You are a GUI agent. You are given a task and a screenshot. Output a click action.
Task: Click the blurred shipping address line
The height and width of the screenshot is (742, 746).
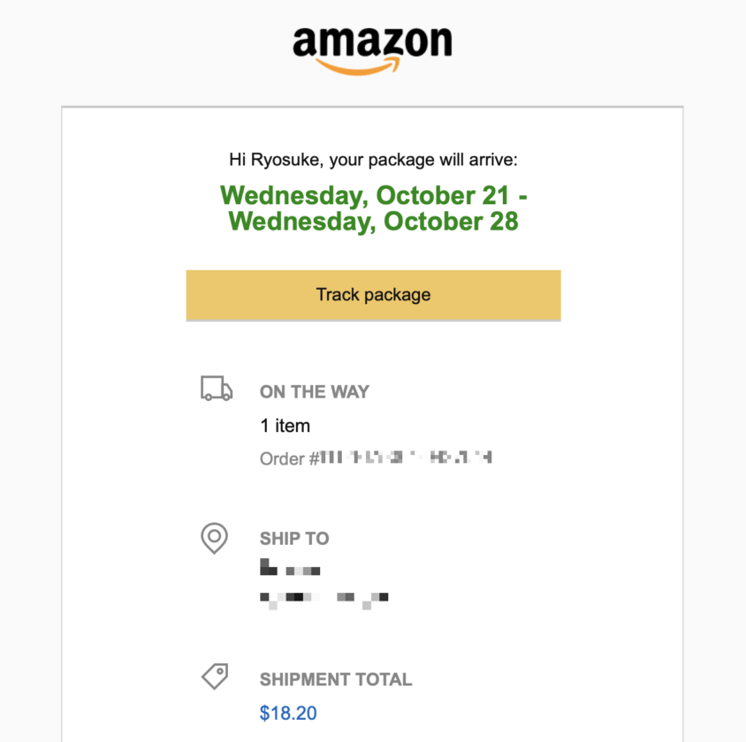pos(324,600)
